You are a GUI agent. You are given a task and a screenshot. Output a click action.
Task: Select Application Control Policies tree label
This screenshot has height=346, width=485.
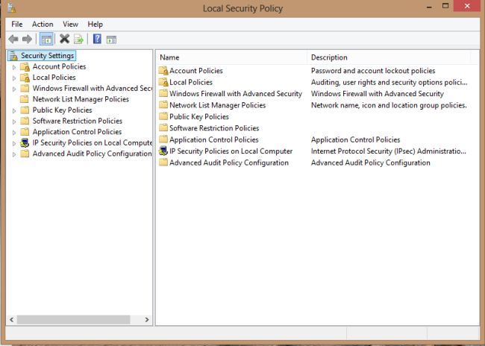77,132
